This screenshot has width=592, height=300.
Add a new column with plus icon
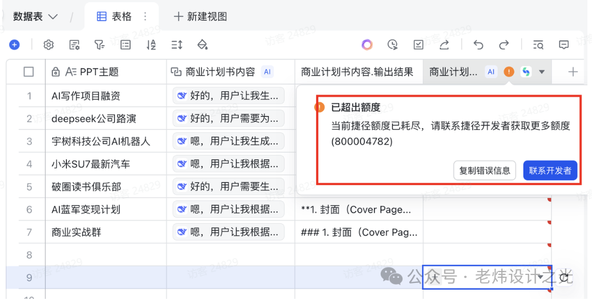point(573,72)
